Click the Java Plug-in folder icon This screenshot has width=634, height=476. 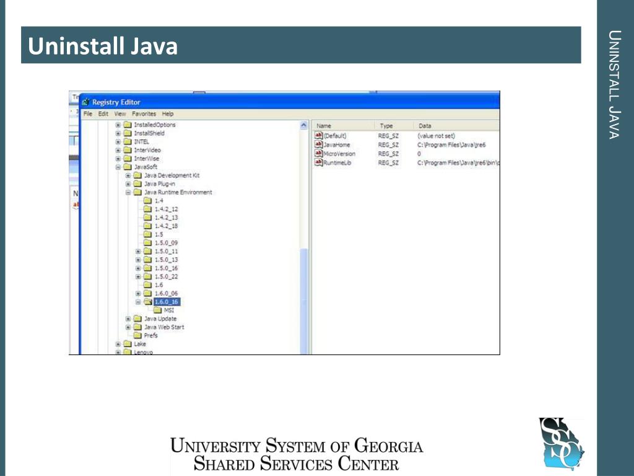point(138,183)
